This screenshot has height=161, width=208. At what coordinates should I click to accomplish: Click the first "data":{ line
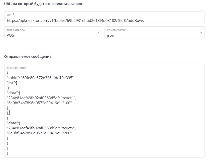[x=14, y=93]
